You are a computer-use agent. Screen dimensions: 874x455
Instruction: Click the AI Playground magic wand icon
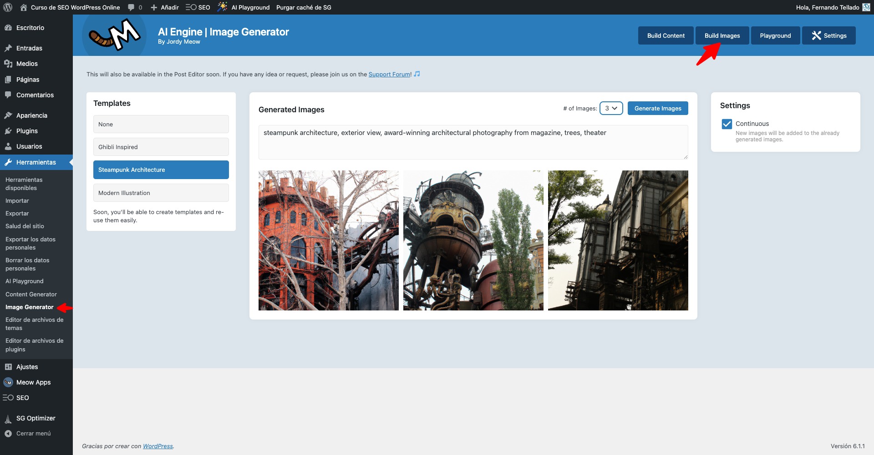tap(222, 7)
